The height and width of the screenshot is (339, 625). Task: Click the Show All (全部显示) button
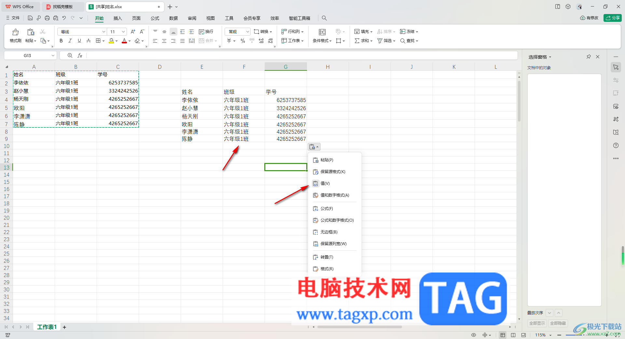[537, 323]
